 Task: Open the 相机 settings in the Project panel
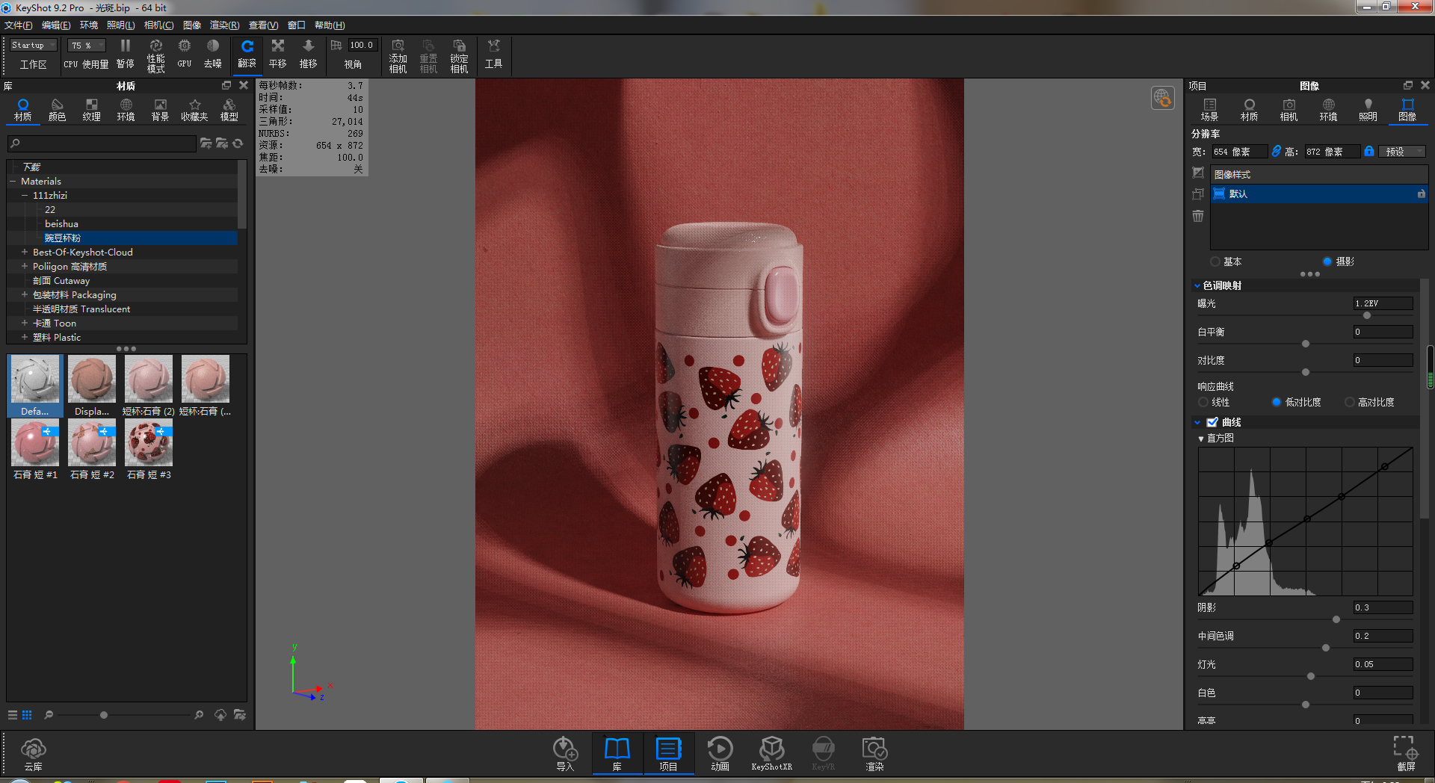[1289, 111]
